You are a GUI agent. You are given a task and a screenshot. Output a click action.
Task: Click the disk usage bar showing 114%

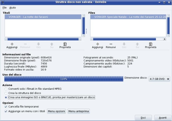point(63,79)
